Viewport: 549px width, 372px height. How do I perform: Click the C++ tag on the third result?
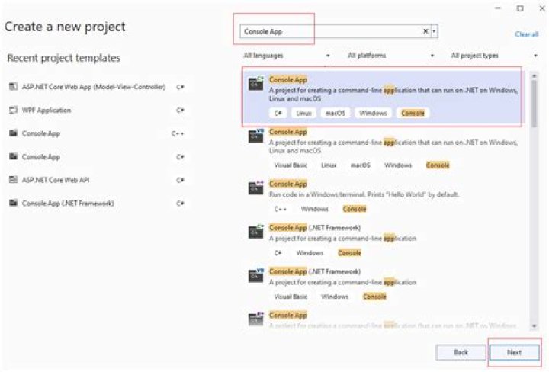(x=280, y=209)
